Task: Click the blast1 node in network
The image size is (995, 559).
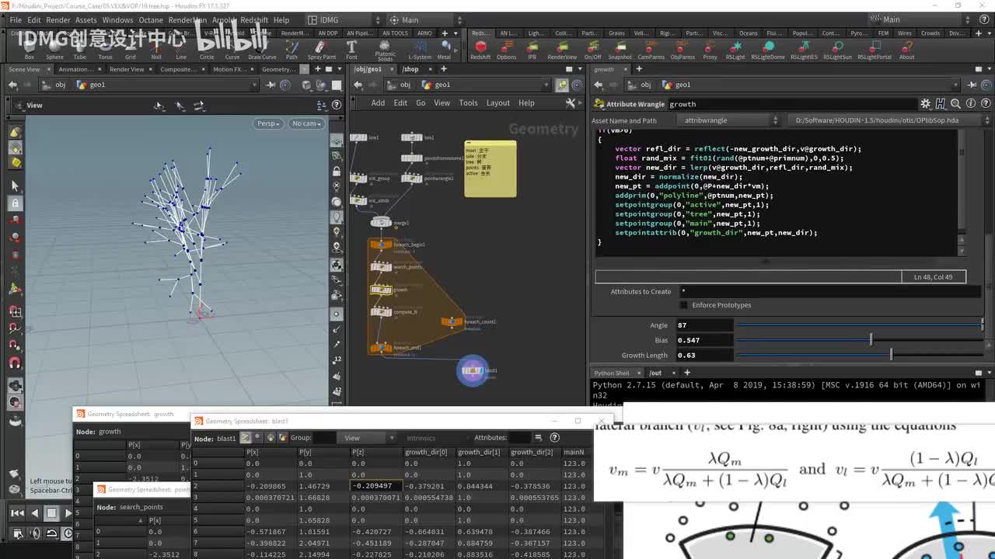Action: [472, 370]
